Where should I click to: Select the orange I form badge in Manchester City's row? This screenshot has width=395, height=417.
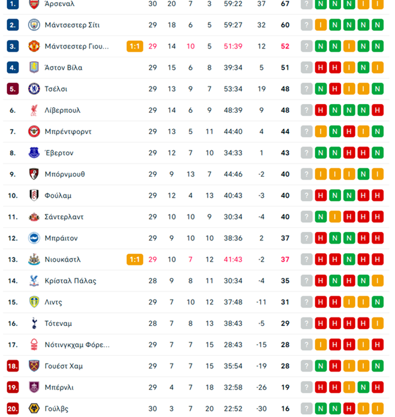pyautogui.click(x=320, y=25)
